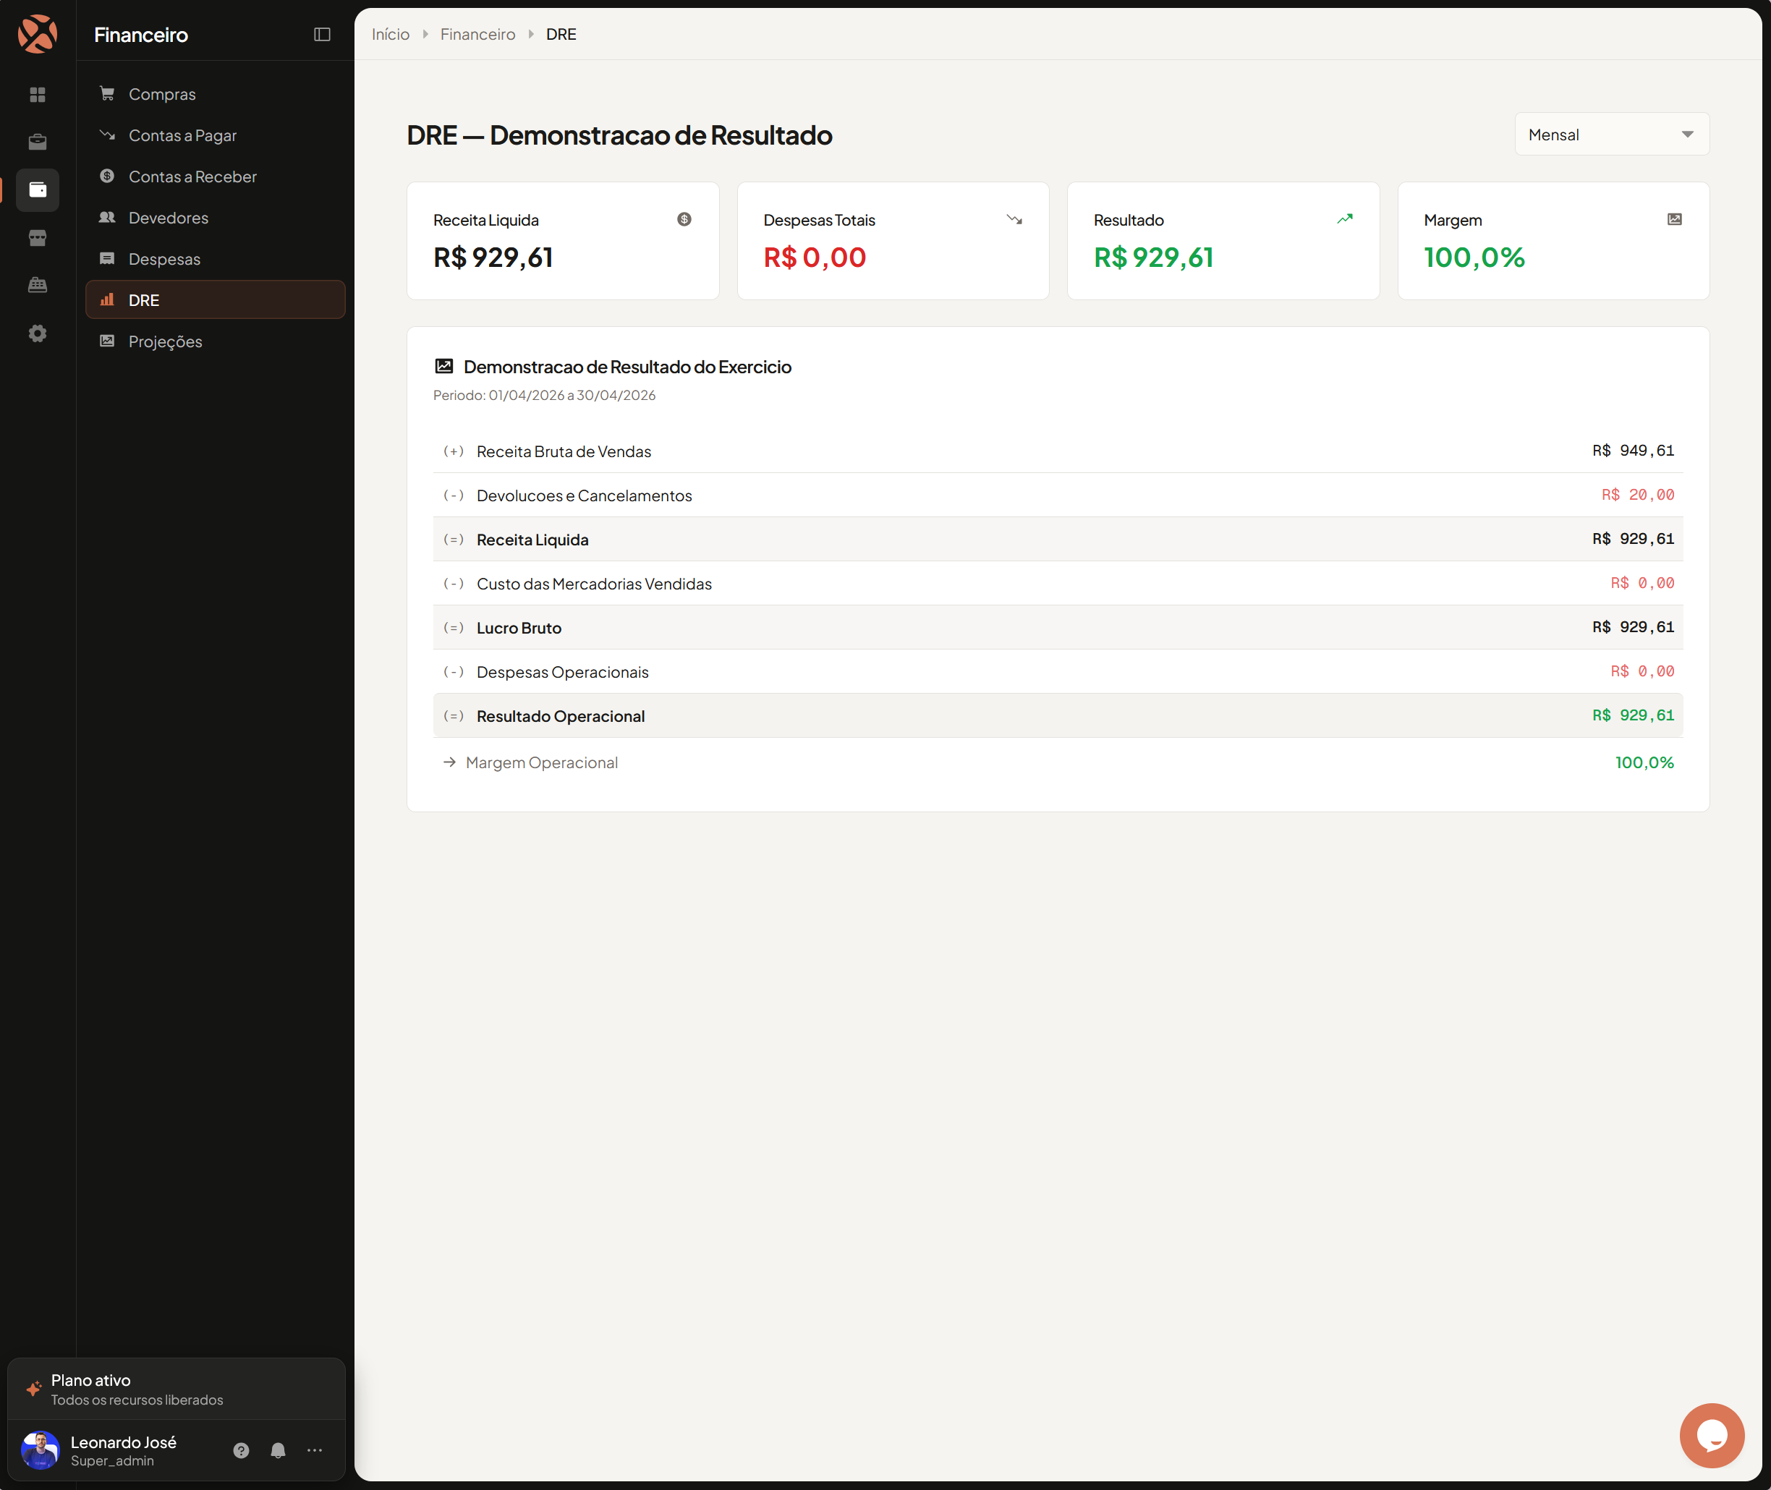The height and width of the screenshot is (1490, 1771).
Task: Open the settings gear icon
Action: point(38,333)
